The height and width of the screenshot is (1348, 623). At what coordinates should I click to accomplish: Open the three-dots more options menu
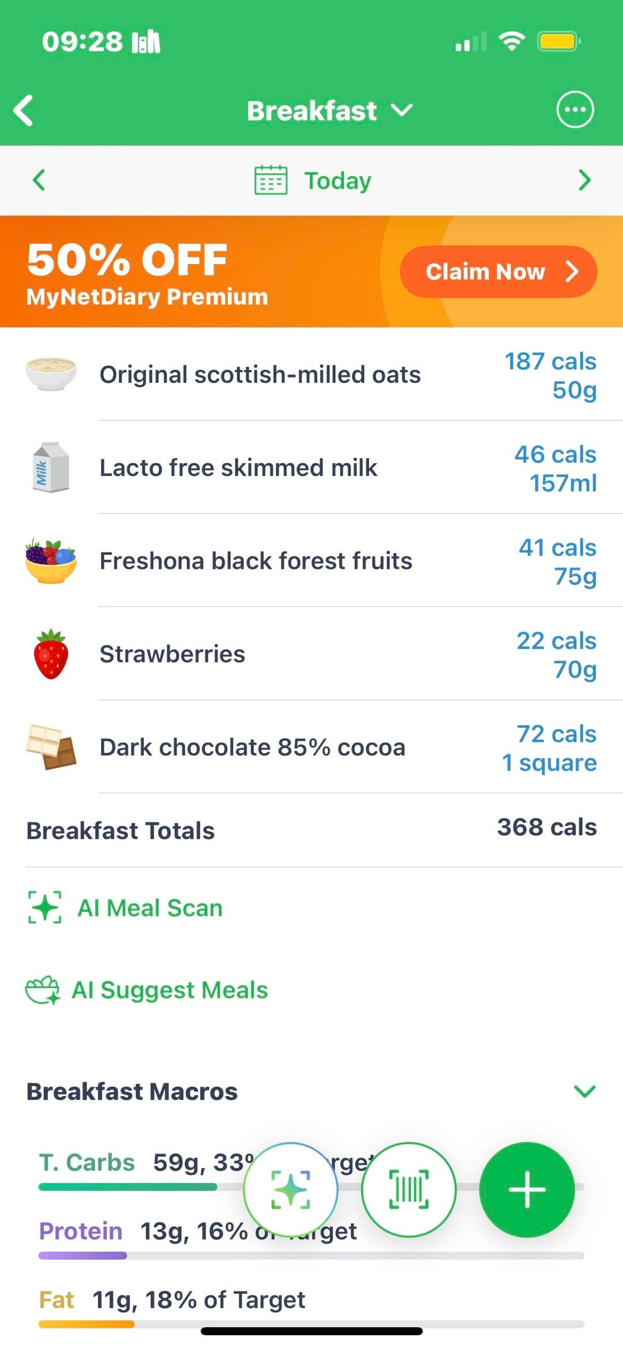[575, 110]
